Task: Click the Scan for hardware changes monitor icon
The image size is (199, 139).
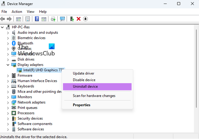Action: tap(62, 19)
